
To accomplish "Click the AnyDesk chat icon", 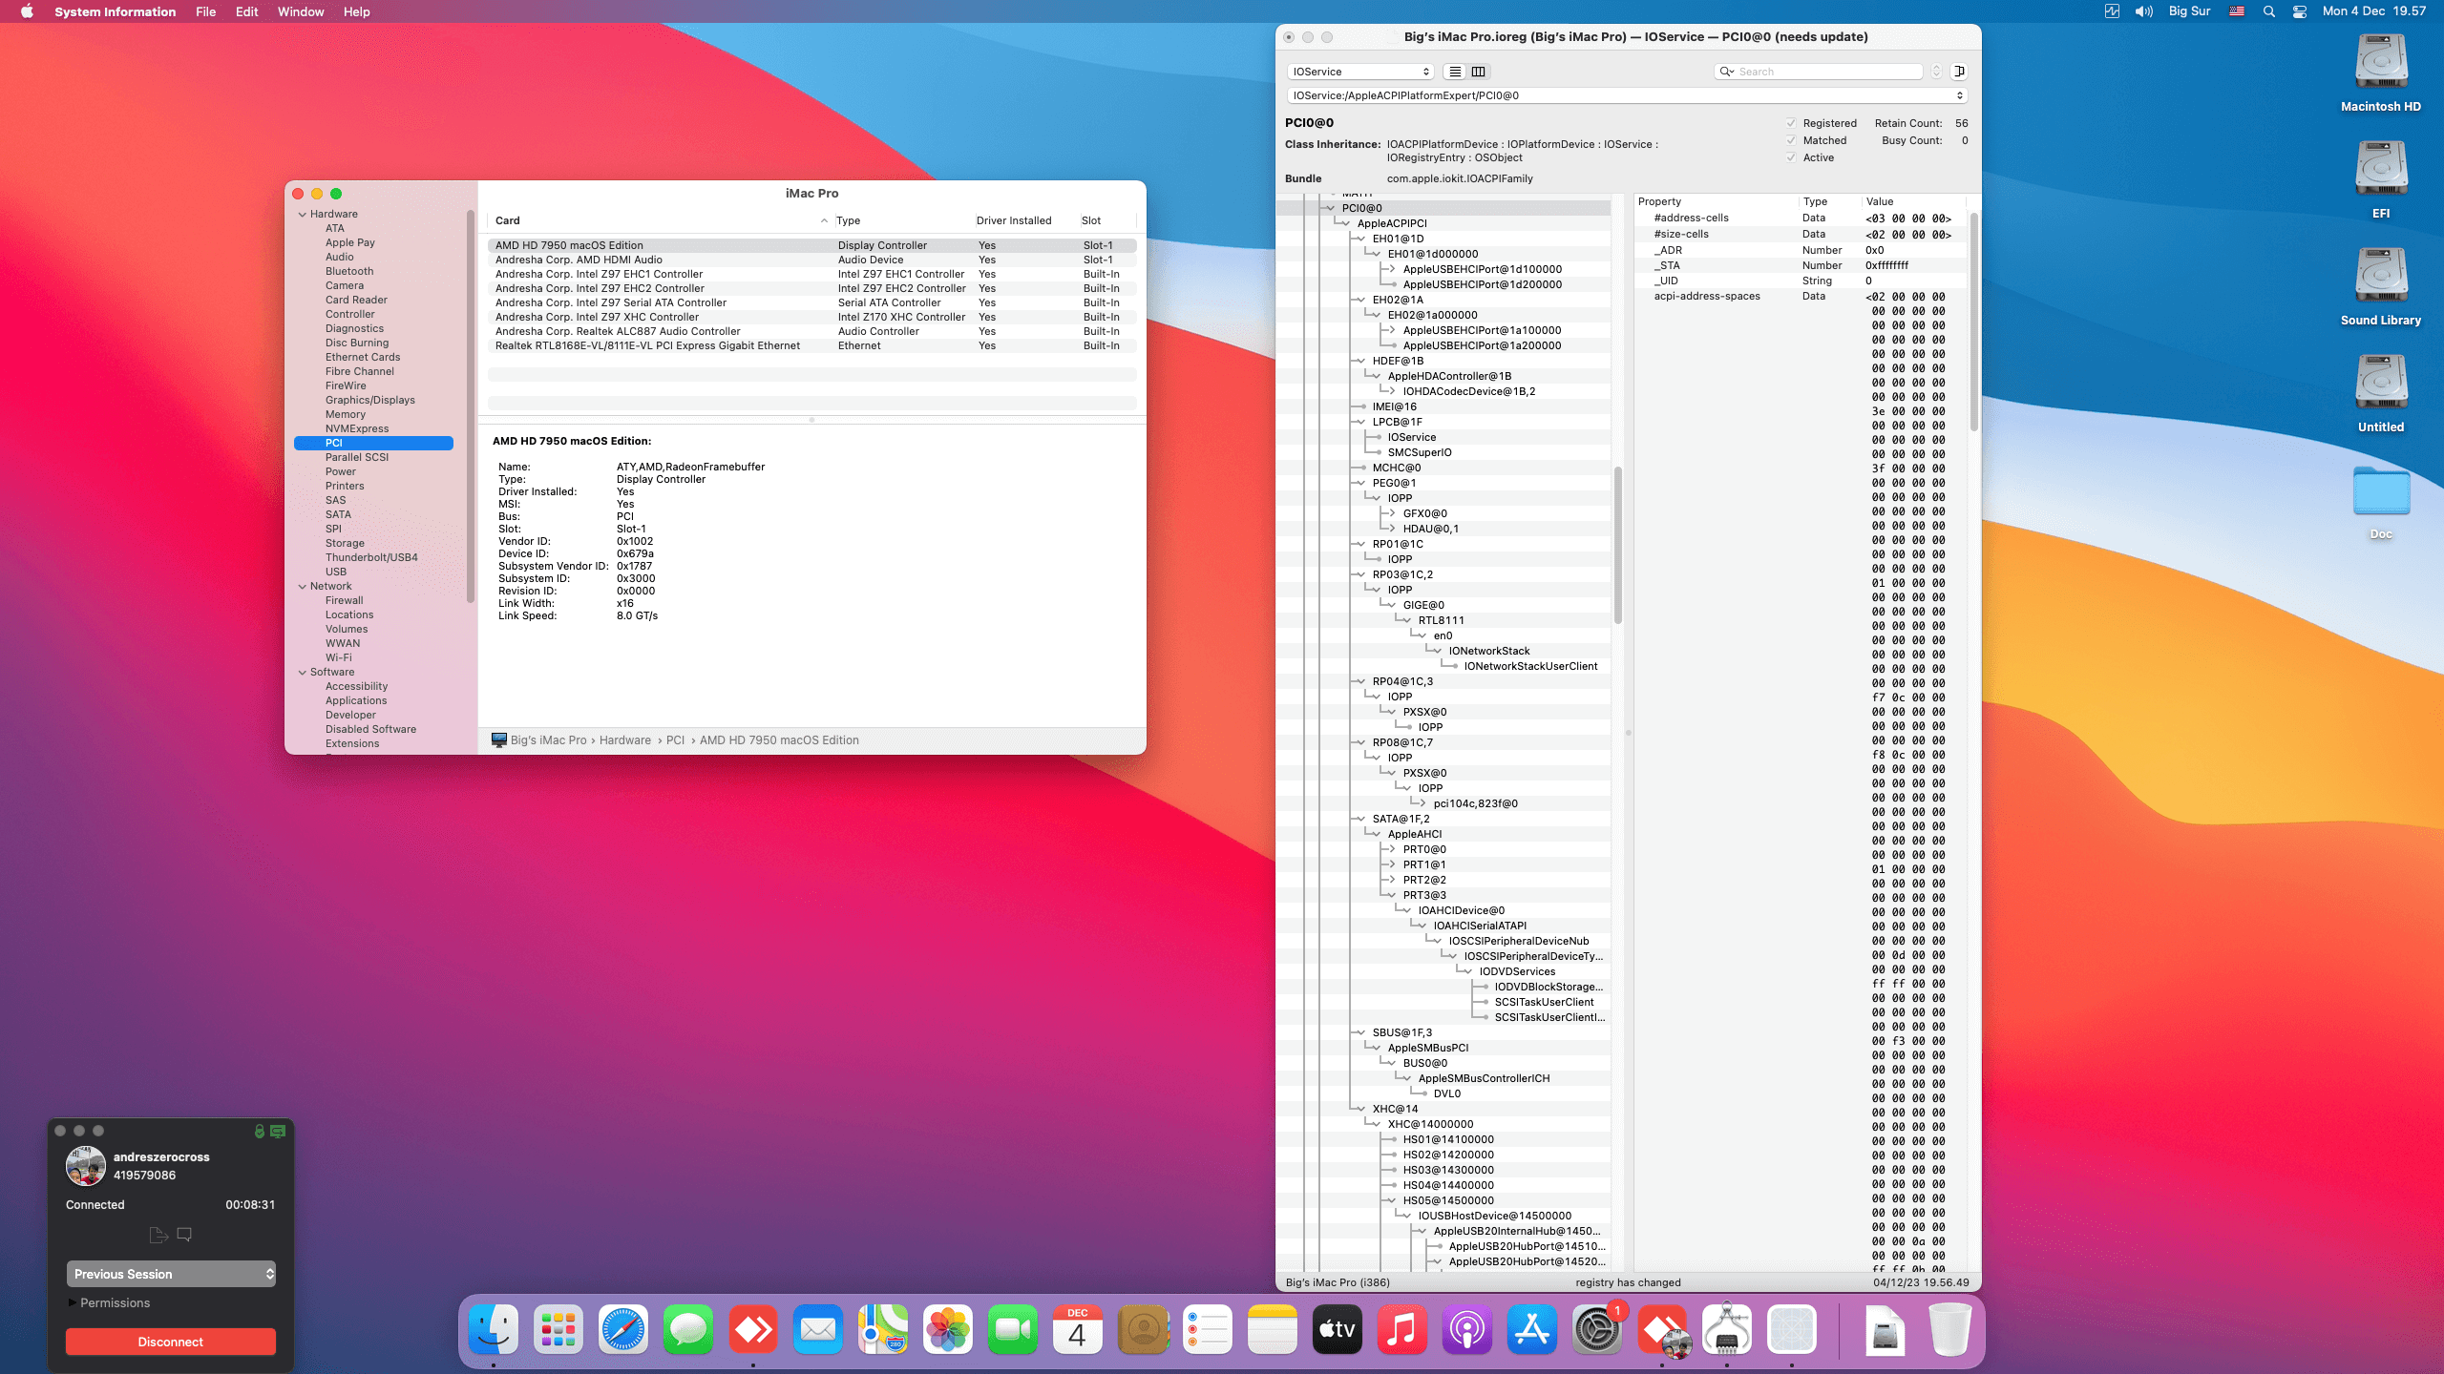I will point(184,1235).
